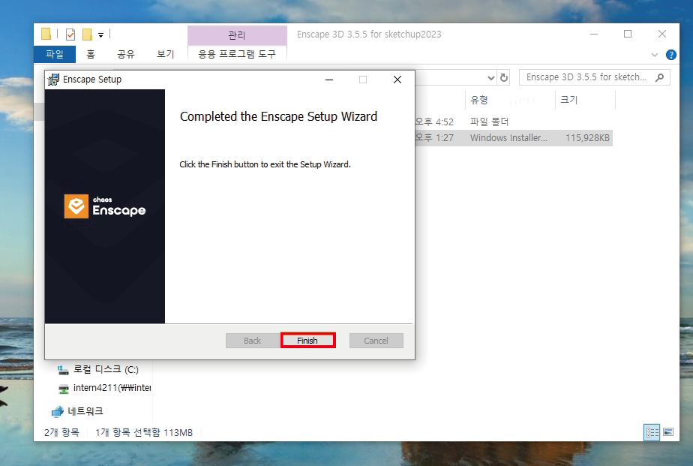Minimize the Enscape Setup dialog
The height and width of the screenshot is (466, 693).
click(x=328, y=80)
